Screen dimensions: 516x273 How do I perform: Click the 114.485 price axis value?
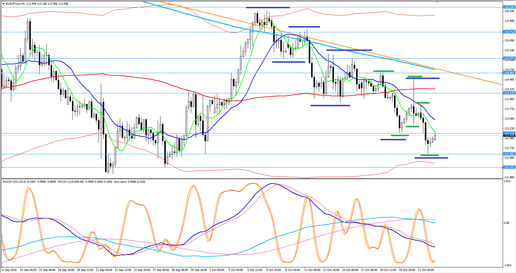pyautogui.click(x=509, y=80)
